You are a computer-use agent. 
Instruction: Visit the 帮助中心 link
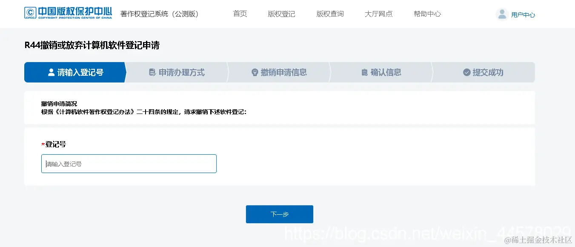(427, 13)
